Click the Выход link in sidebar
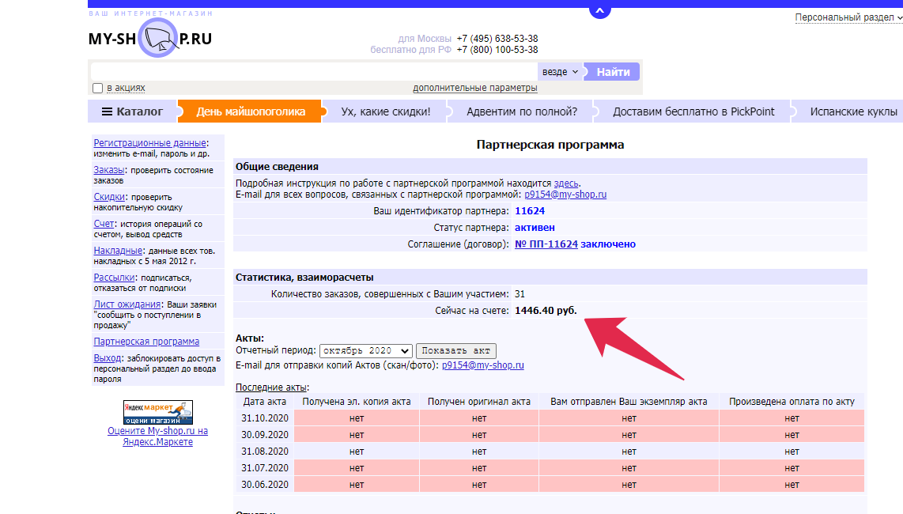 click(x=108, y=358)
